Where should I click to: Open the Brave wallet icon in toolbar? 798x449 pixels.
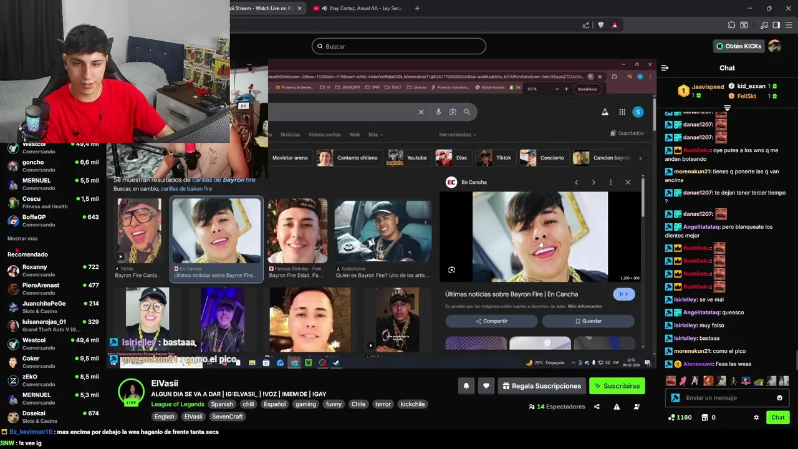[x=744, y=25]
